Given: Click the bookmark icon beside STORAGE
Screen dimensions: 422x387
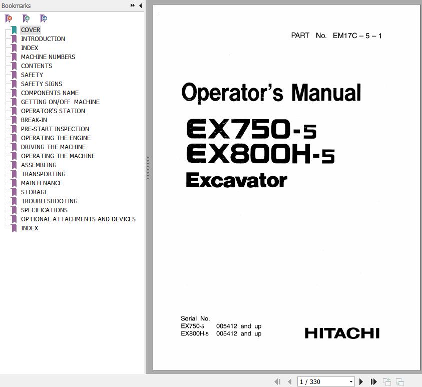Looking at the screenshot, I should pos(14,192).
